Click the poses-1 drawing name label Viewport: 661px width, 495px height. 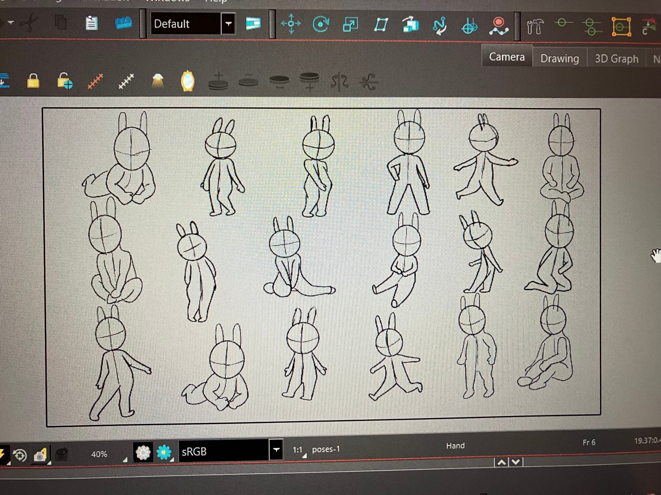[x=326, y=449]
